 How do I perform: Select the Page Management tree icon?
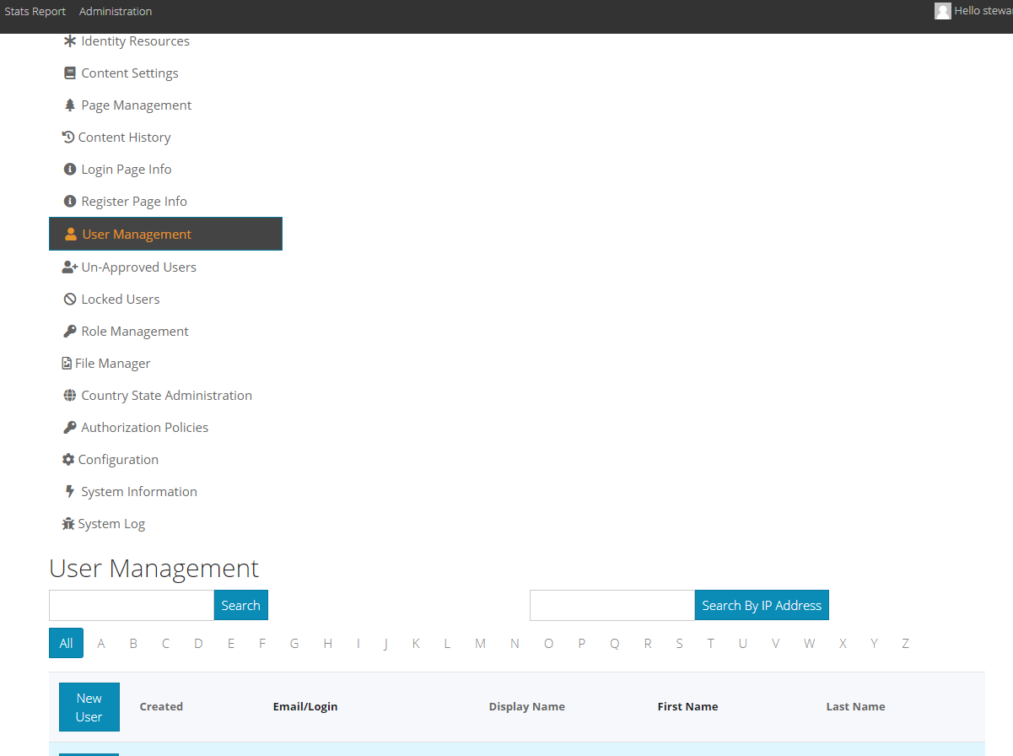[69, 105]
